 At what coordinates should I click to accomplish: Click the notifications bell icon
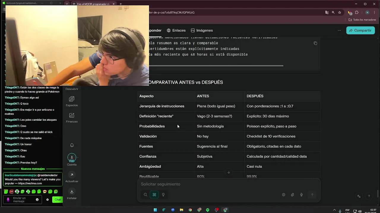[x=72, y=145]
